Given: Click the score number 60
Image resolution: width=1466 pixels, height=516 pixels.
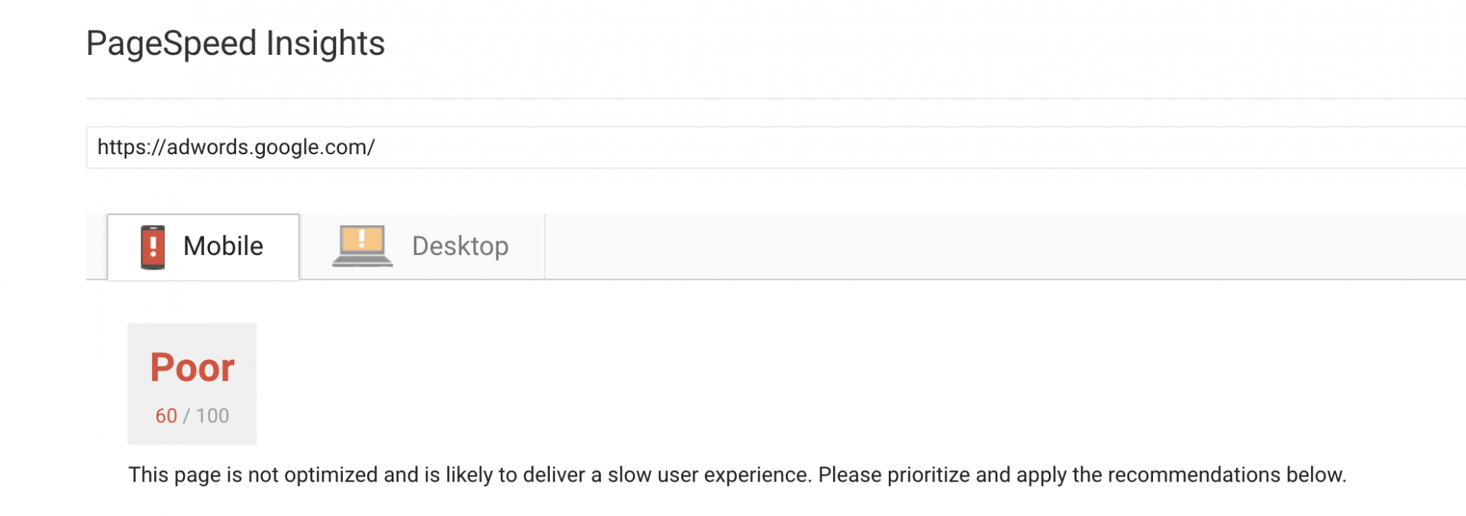Looking at the screenshot, I should 166,416.
